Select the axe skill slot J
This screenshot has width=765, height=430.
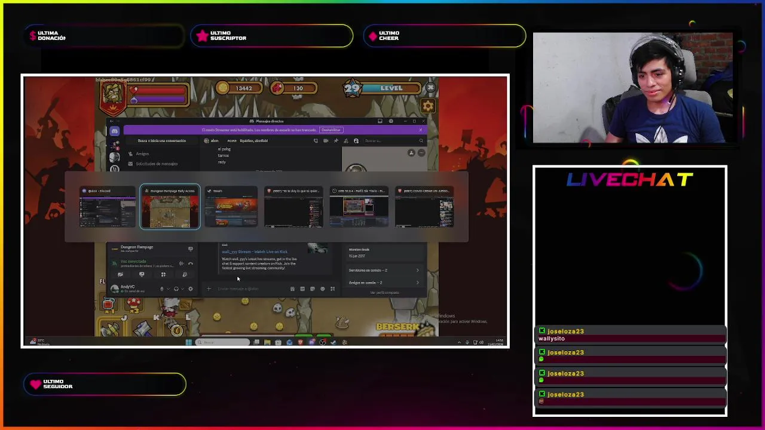[111, 327]
